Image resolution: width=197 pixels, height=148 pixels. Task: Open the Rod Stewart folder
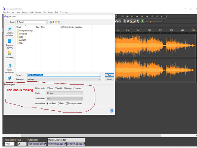tap(22, 34)
